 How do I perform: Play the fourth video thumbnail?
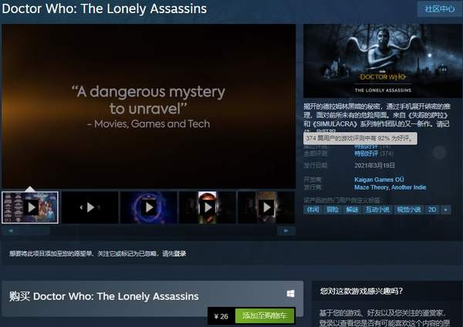[208, 207]
